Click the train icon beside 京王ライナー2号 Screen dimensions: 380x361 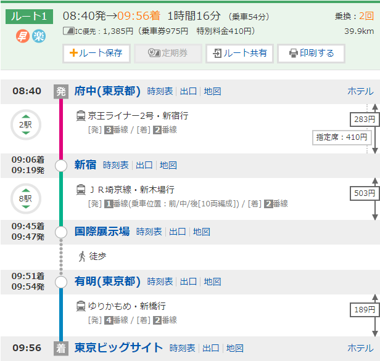coord(81,115)
